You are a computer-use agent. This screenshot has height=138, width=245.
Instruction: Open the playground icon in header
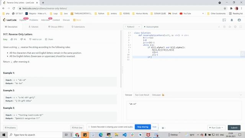tap(224, 20)
